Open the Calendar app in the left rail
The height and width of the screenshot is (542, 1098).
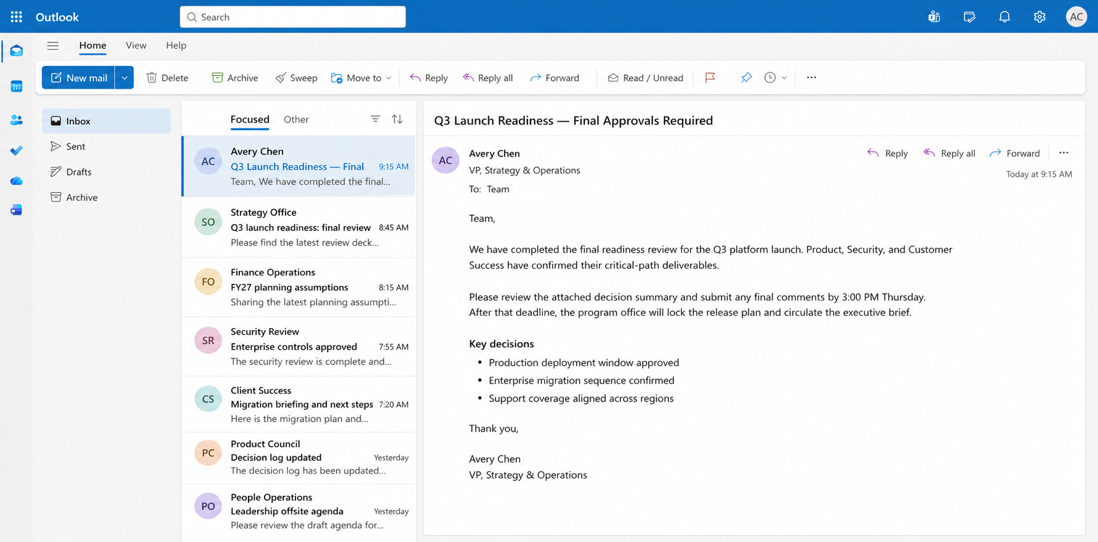pos(17,87)
